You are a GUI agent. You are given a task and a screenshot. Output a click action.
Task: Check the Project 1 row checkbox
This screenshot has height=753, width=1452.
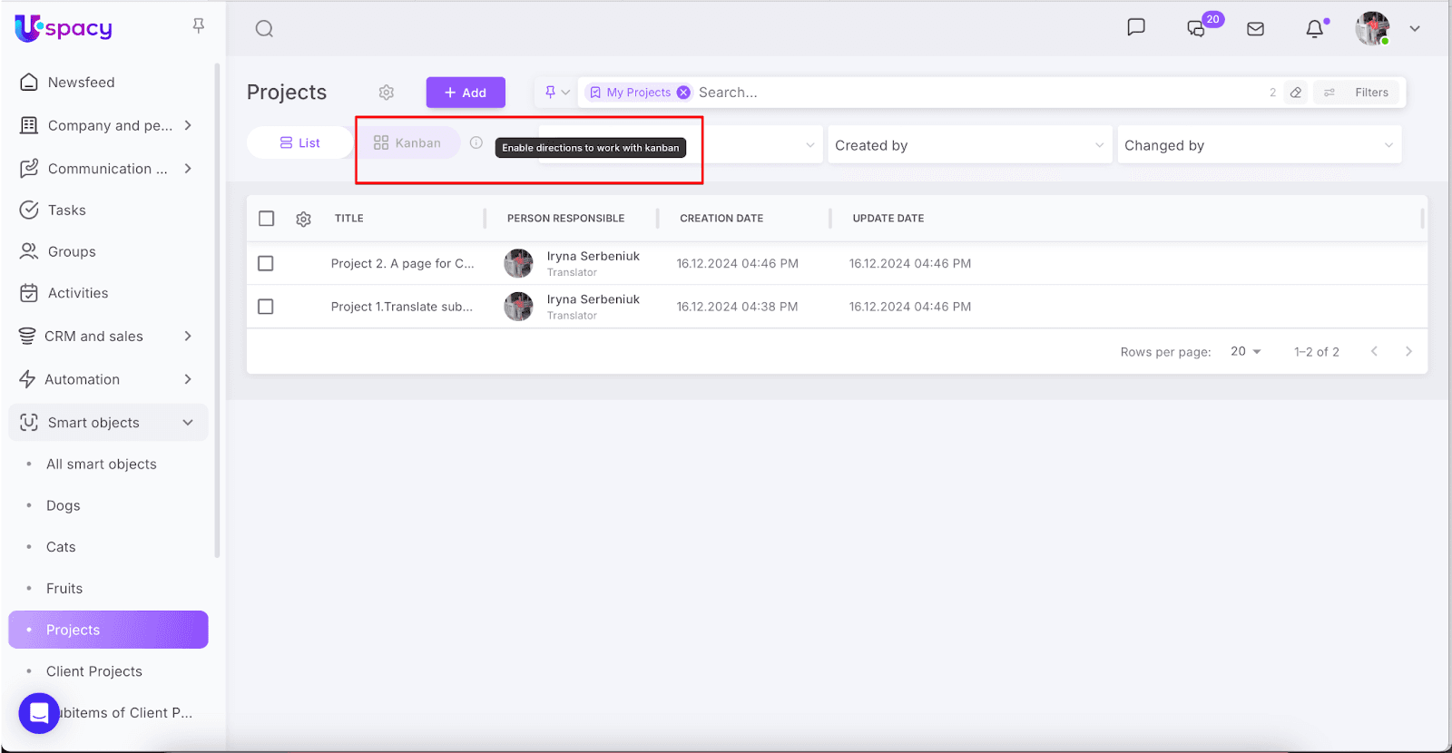click(266, 307)
